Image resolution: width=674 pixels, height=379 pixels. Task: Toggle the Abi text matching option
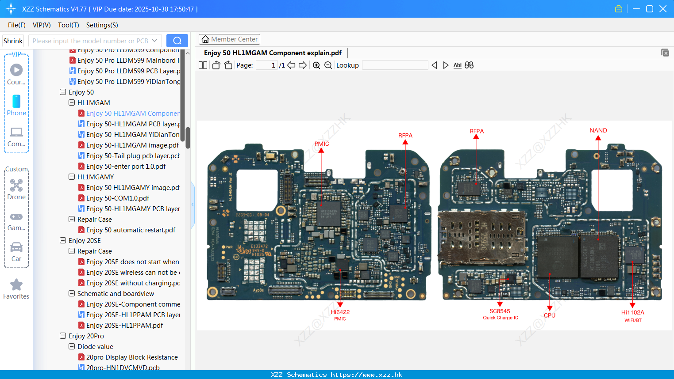(x=458, y=65)
